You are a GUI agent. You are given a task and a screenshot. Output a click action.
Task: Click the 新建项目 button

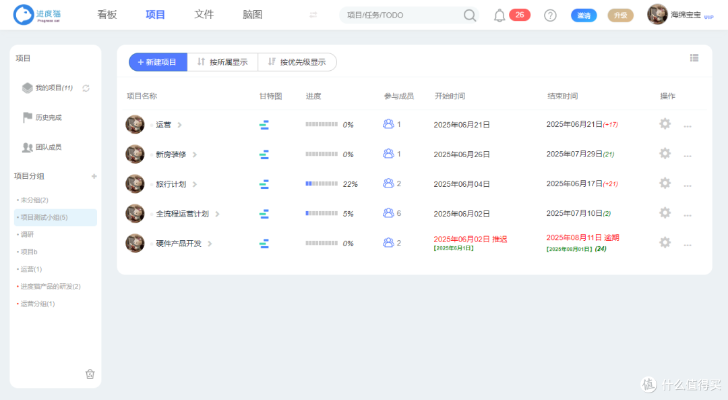158,62
